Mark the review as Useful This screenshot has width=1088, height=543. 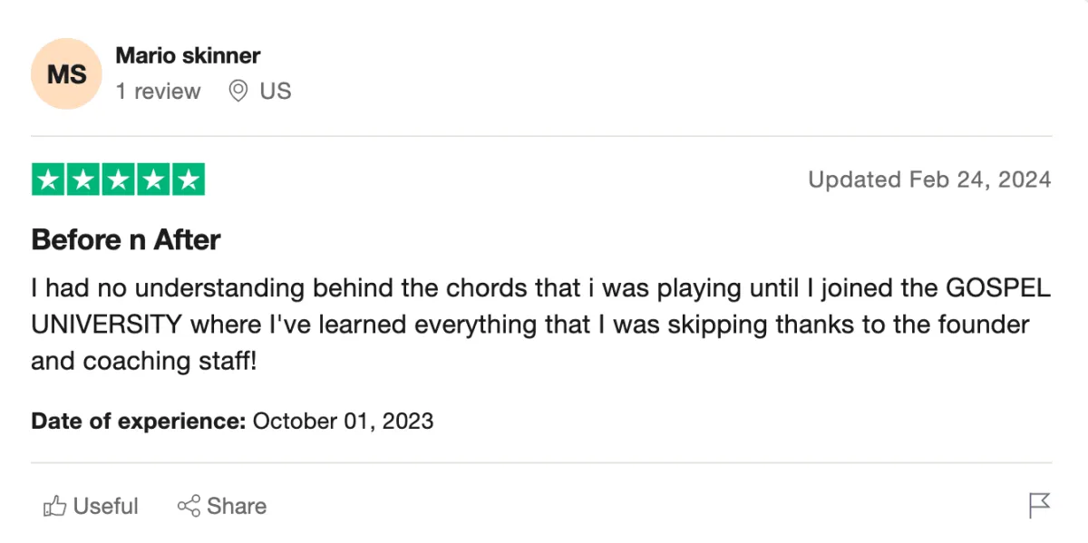point(105,506)
